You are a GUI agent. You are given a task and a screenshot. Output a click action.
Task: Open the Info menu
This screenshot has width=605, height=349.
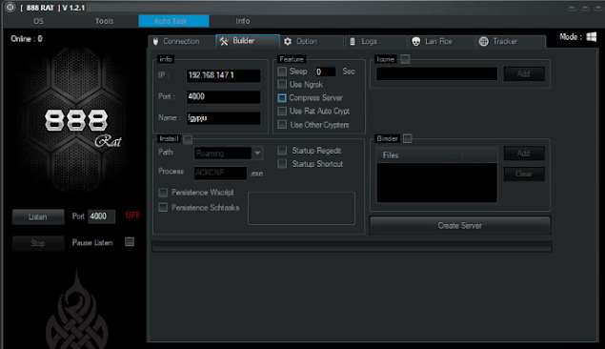(x=243, y=21)
